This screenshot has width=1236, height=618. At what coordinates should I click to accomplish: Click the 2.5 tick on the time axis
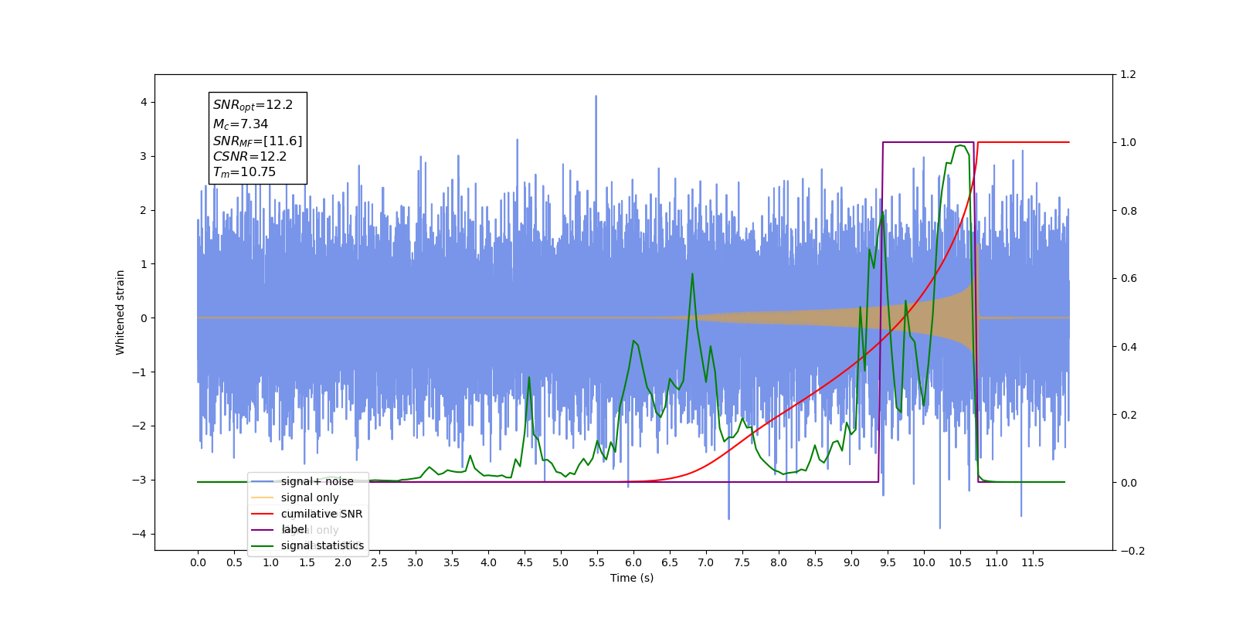tap(379, 562)
